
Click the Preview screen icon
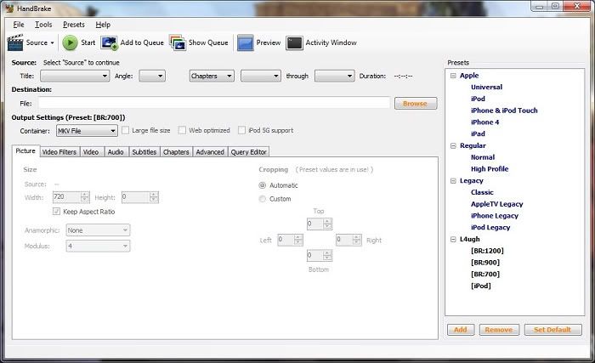(x=245, y=43)
